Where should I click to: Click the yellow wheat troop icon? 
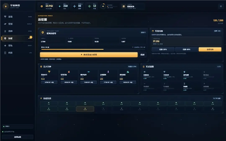[x=49, y=72]
